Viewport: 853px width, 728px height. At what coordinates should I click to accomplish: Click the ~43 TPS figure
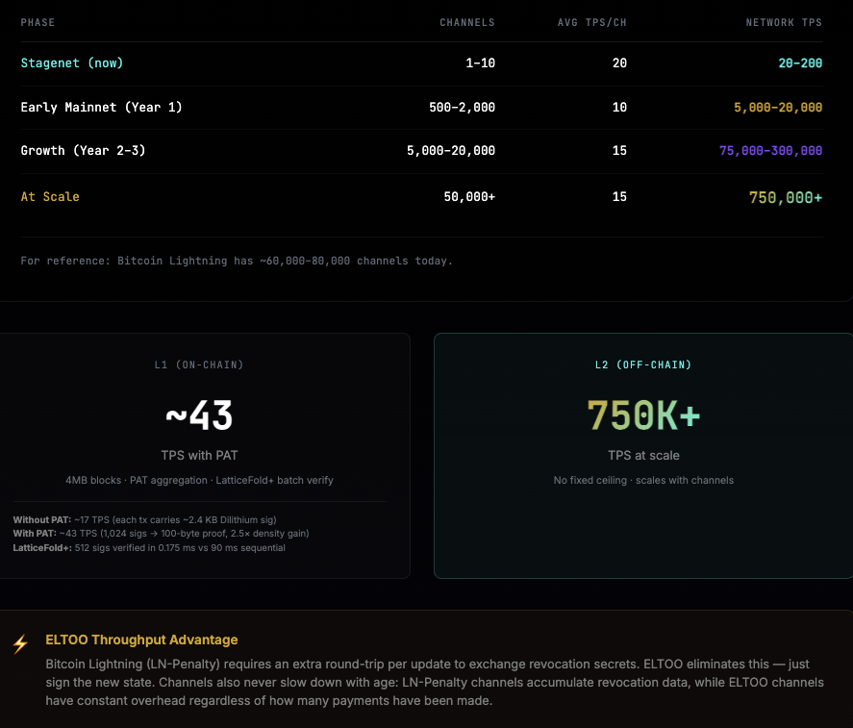pos(199,415)
